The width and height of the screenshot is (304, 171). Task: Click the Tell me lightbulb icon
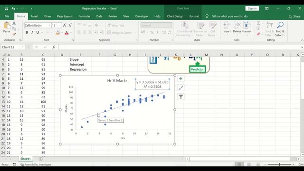(207, 17)
